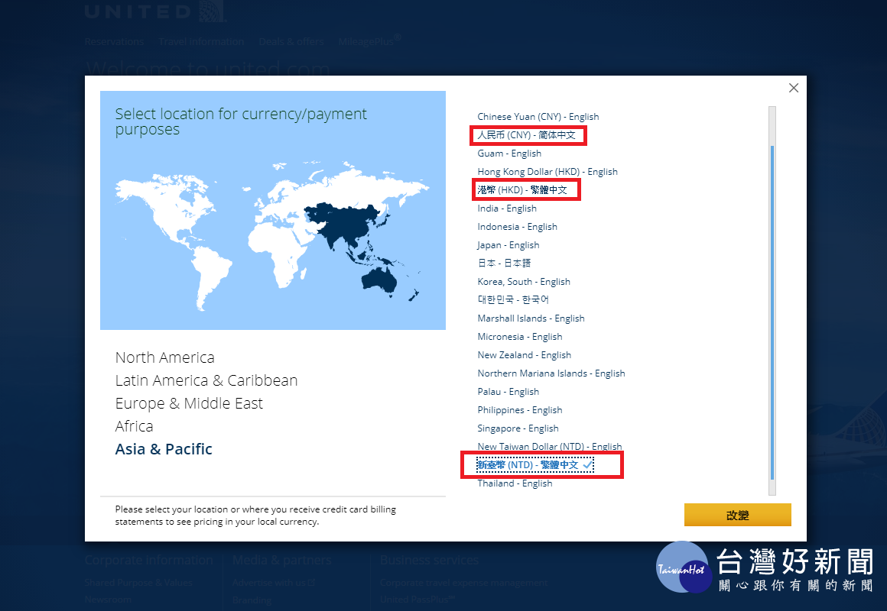Select 人民币 (CNY) - 简体中文 option

coord(526,135)
